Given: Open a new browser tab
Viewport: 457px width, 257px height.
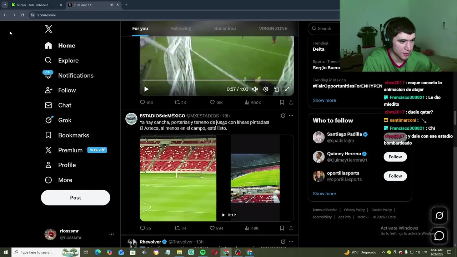Looking at the screenshot, I should coord(126,5).
